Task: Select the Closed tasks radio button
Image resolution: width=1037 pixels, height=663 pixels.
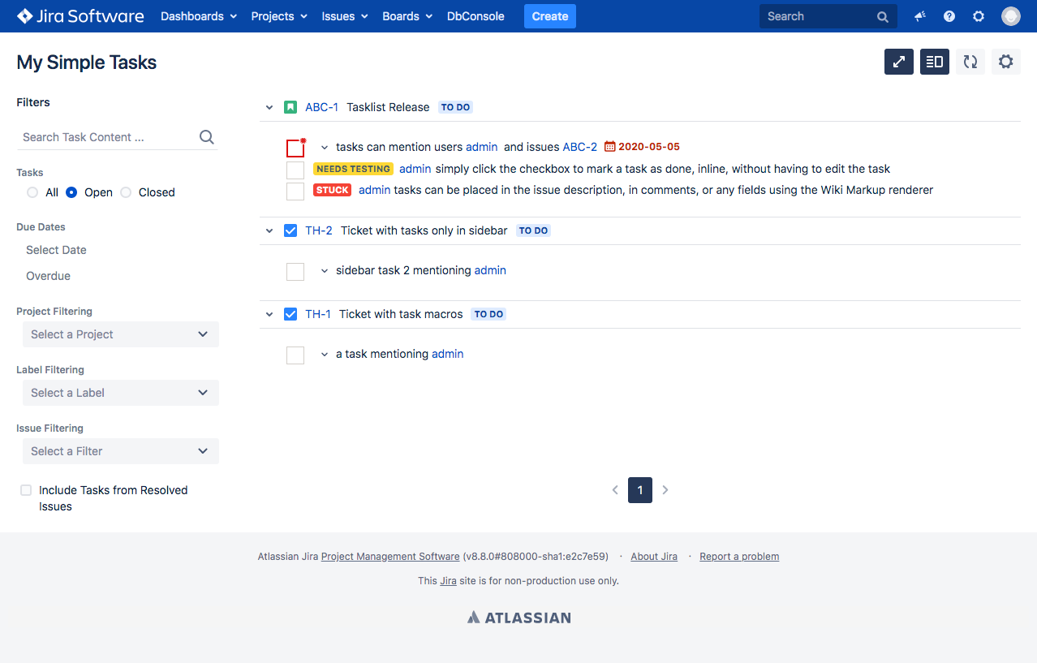Action: [126, 192]
